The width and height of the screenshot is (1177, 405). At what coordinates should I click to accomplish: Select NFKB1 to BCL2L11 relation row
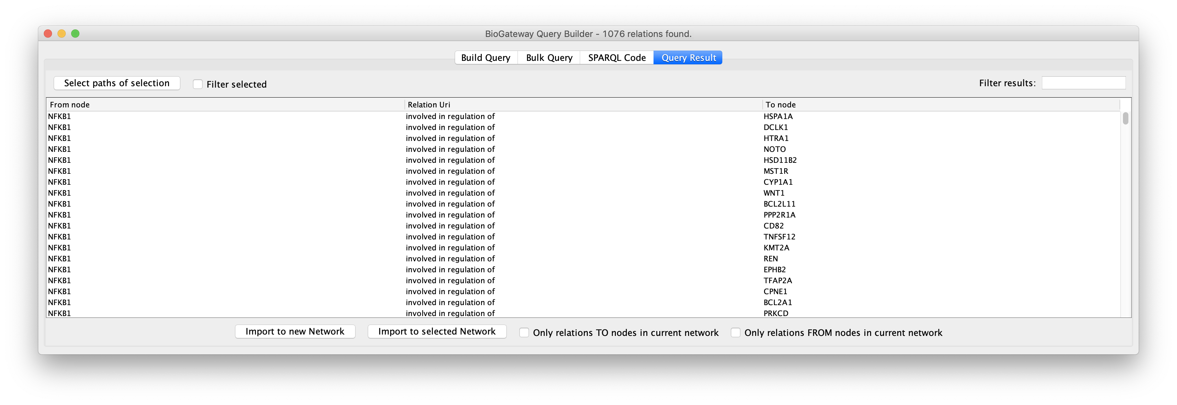point(588,203)
